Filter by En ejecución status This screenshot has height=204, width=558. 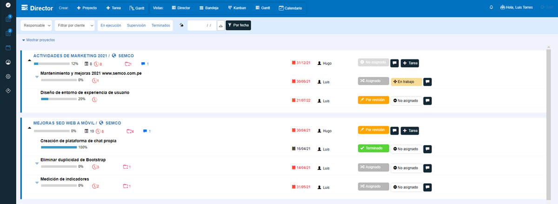[111, 25]
